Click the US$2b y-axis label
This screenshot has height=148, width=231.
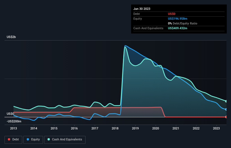(x=11, y=37)
